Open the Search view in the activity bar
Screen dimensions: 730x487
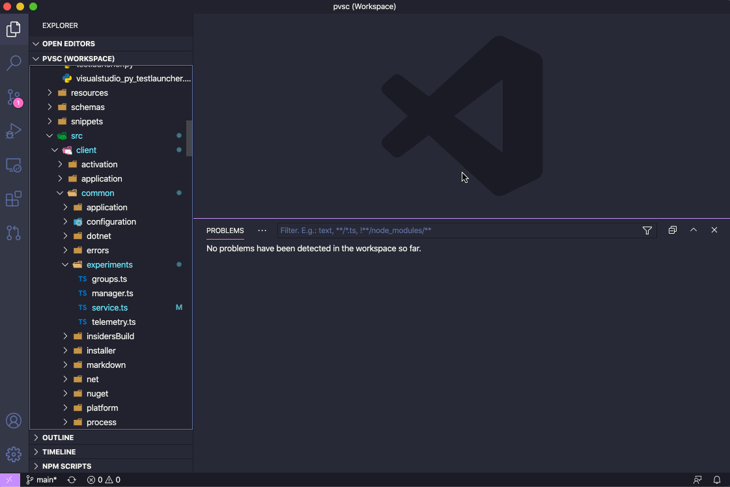[x=14, y=63]
